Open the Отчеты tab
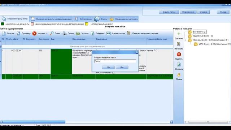231x130 pixels. click(x=101, y=19)
